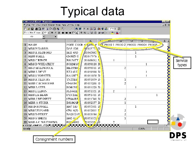
Task: Open Print Preview from the toolbar
Action: click(40, 29)
